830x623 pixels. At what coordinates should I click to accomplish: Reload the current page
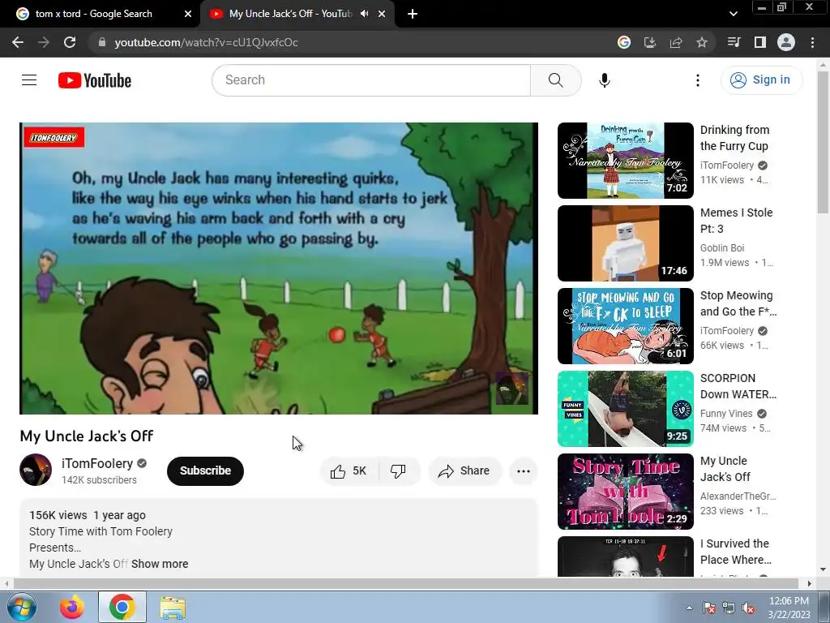[x=70, y=42]
